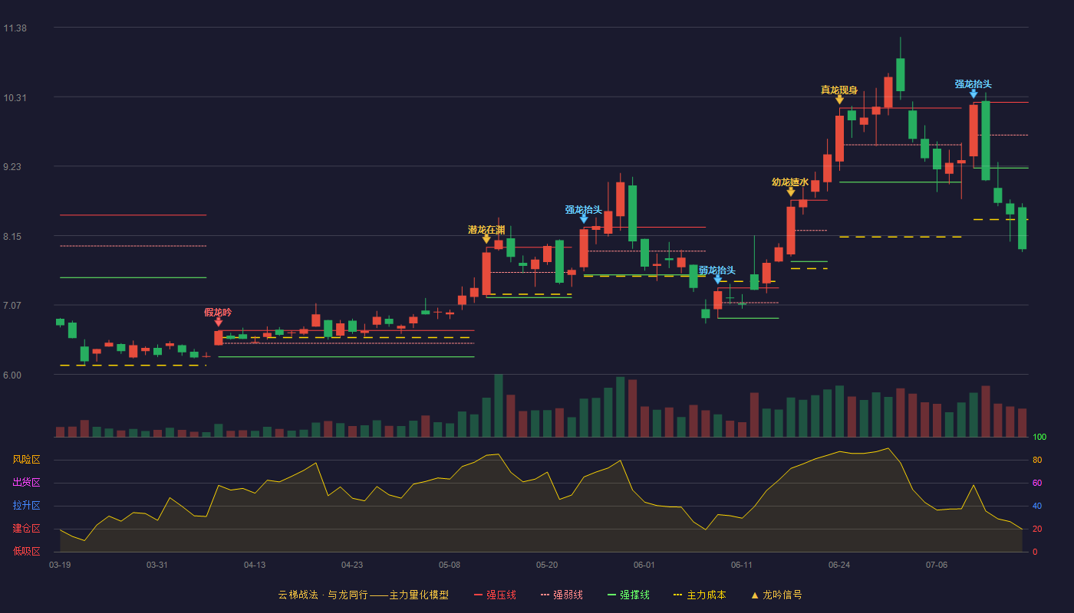Click the 拉升区 zone label

(26, 506)
